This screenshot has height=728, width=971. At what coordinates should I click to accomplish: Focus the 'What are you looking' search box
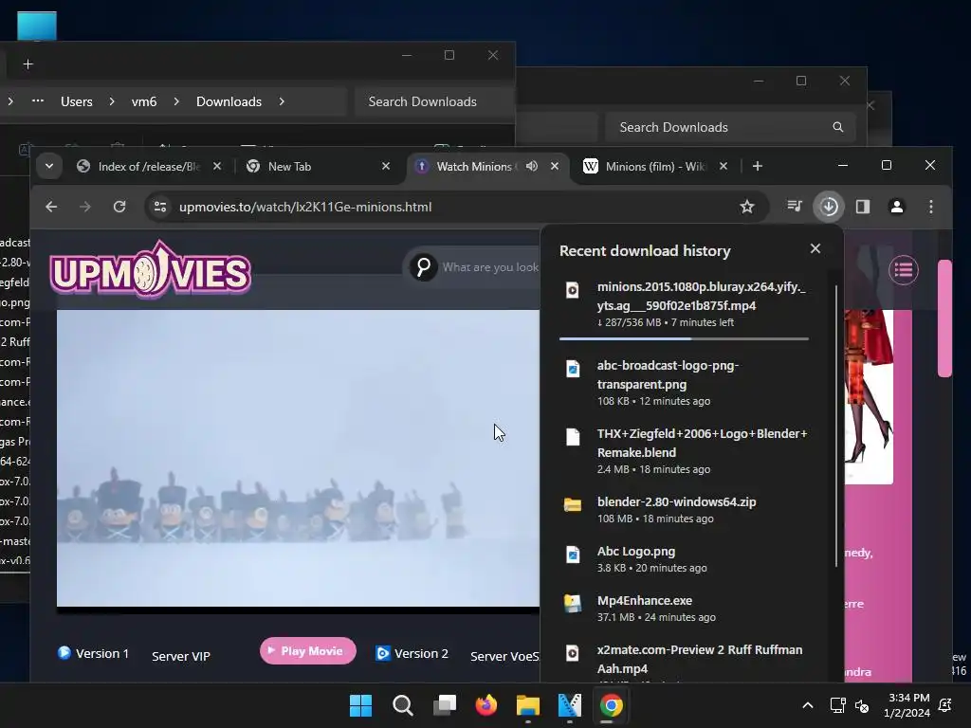pos(490,267)
